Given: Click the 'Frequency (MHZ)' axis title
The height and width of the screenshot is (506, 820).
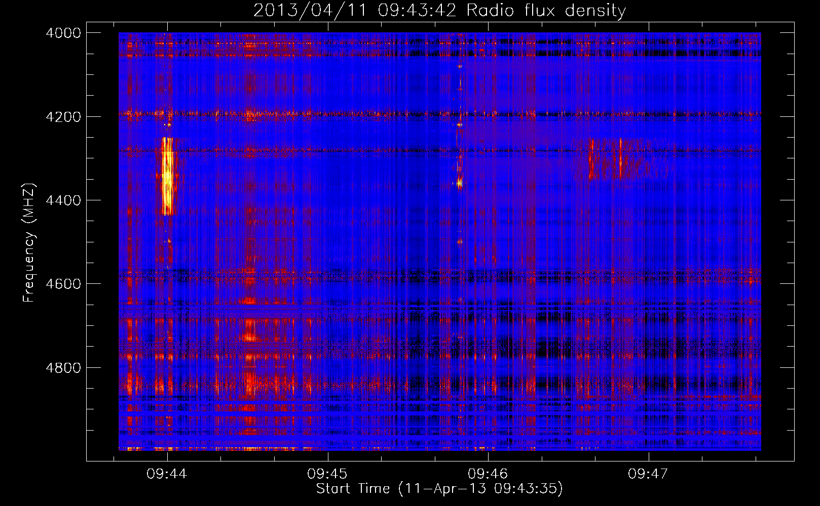Looking at the screenshot, I should (x=29, y=243).
